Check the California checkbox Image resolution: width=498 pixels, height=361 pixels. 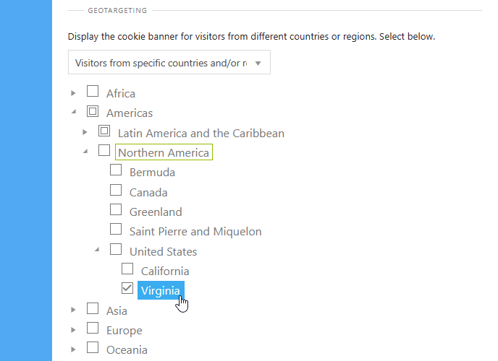coord(127,269)
